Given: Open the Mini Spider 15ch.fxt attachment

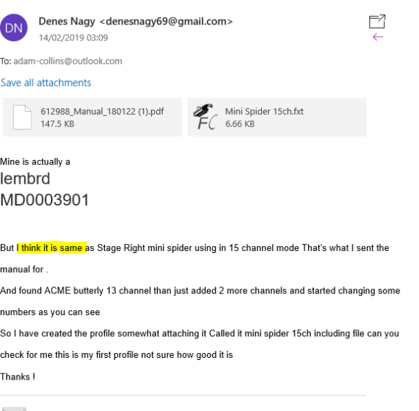Looking at the screenshot, I should pyautogui.click(x=277, y=117).
